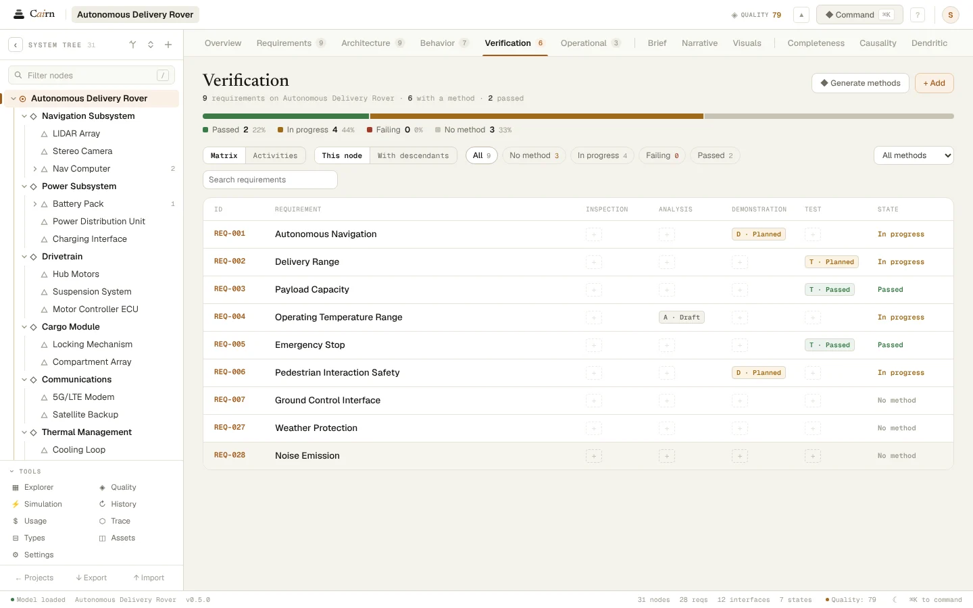Click the expand/collapse all tree nodes icon
This screenshot has width=973, height=608.
click(151, 45)
